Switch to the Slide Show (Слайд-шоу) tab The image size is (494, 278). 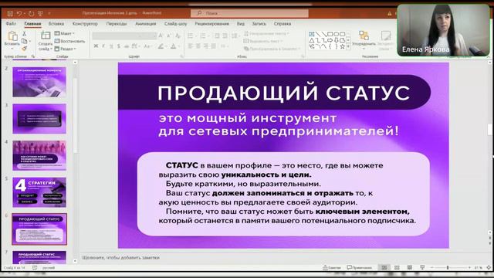(175, 24)
